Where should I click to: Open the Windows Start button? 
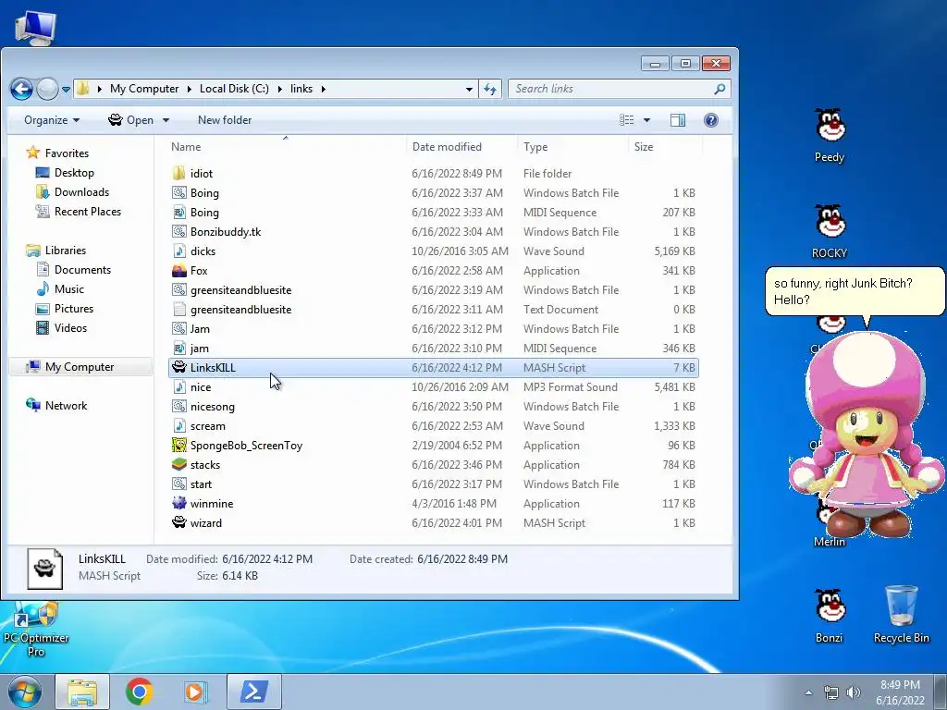coord(25,692)
